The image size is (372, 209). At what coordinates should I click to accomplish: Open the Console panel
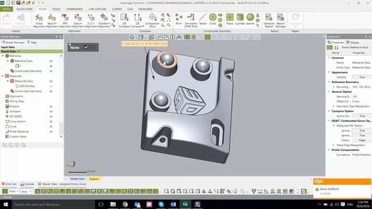coord(27,184)
